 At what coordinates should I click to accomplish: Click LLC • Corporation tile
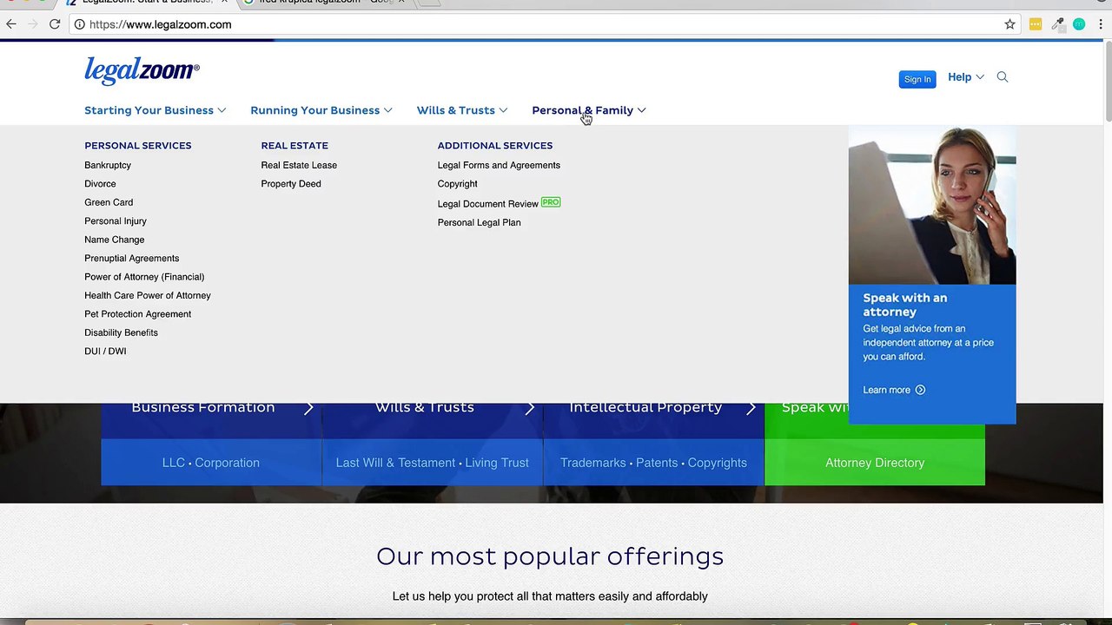(211, 463)
